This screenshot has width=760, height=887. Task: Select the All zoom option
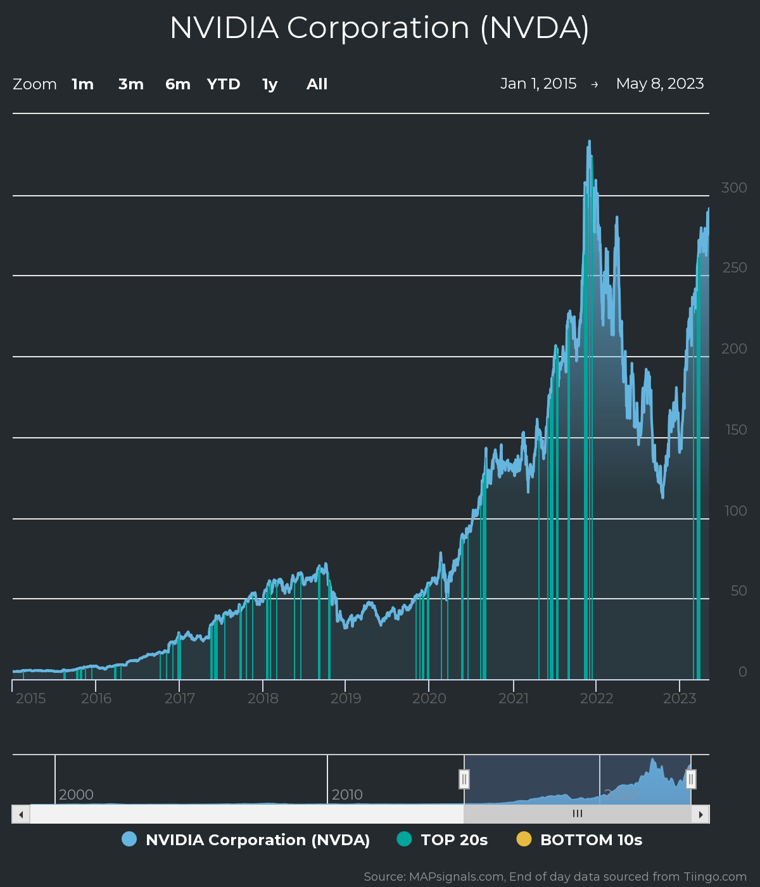coord(316,84)
